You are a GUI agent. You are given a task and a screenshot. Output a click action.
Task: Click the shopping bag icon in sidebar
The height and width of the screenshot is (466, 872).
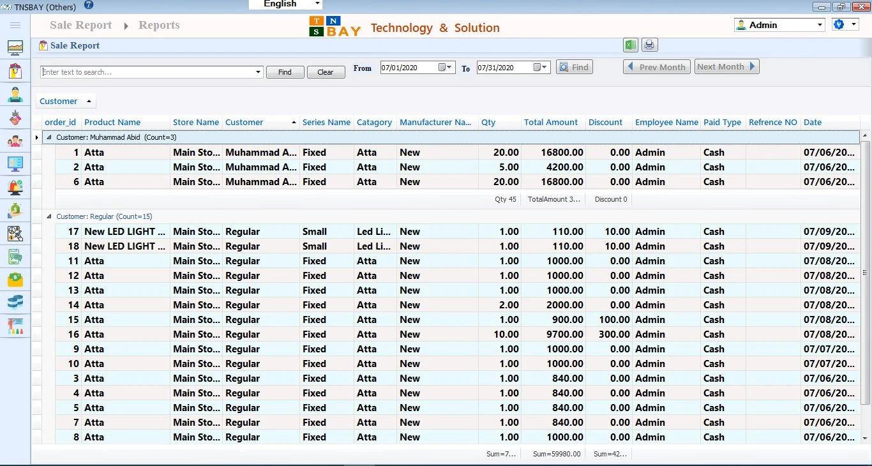15,71
